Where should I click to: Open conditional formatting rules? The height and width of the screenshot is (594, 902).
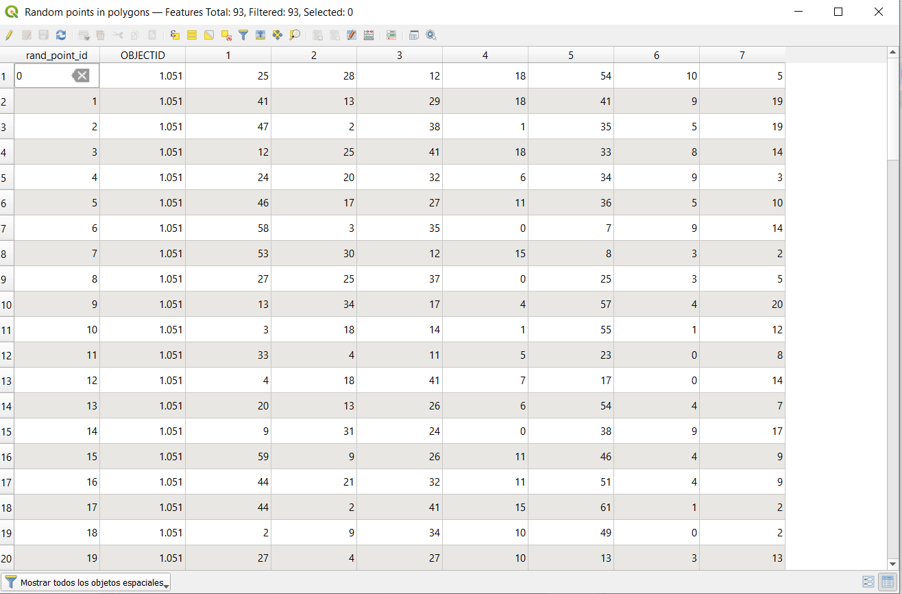point(391,35)
